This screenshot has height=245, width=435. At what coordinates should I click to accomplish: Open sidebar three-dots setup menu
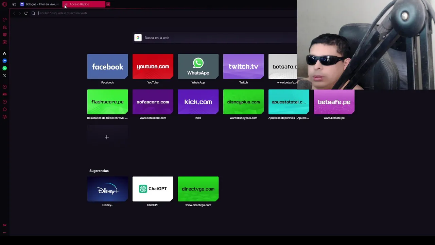[5, 233]
